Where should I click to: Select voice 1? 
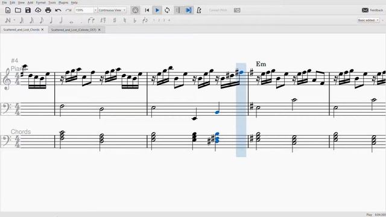click(x=154, y=20)
